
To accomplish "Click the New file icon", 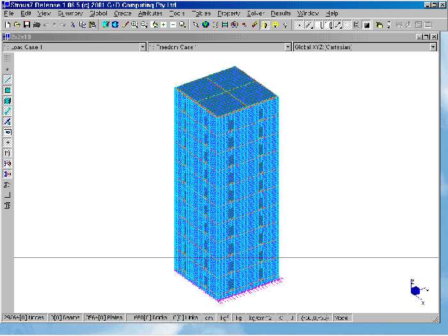I will (7, 24).
